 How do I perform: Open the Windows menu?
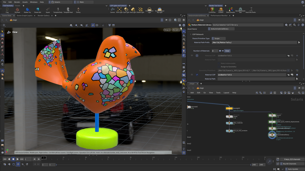[34, 2]
